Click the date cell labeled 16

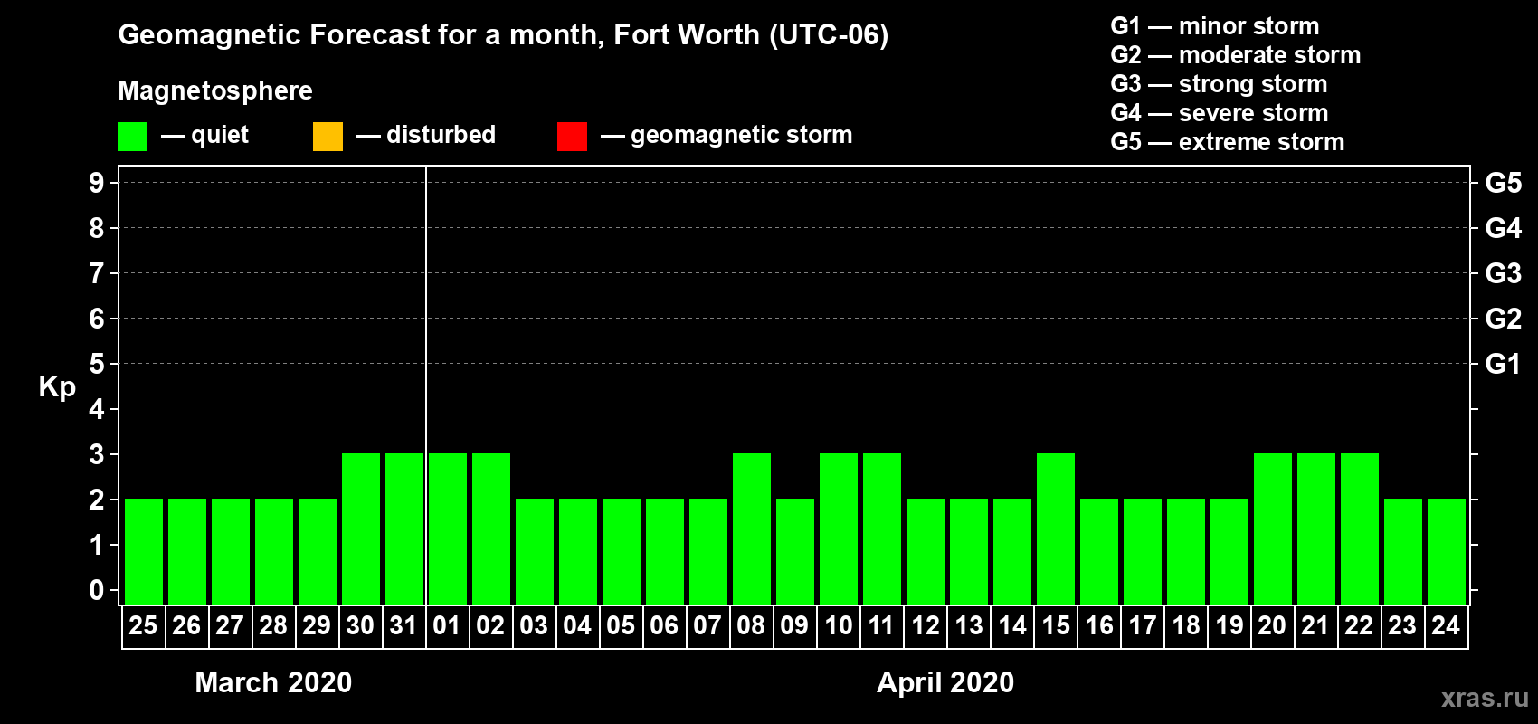click(x=1098, y=626)
